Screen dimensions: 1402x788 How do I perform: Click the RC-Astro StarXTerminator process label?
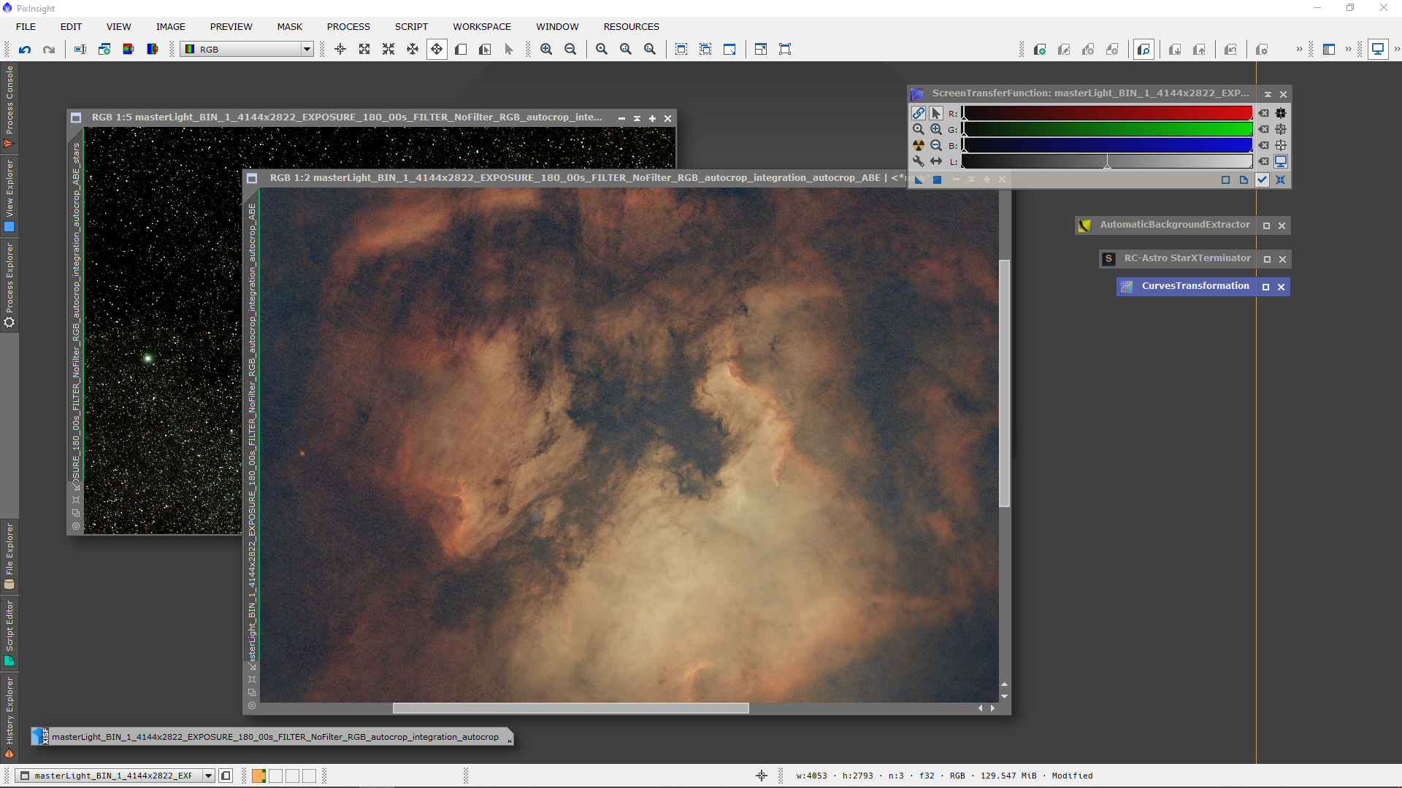(1187, 258)
